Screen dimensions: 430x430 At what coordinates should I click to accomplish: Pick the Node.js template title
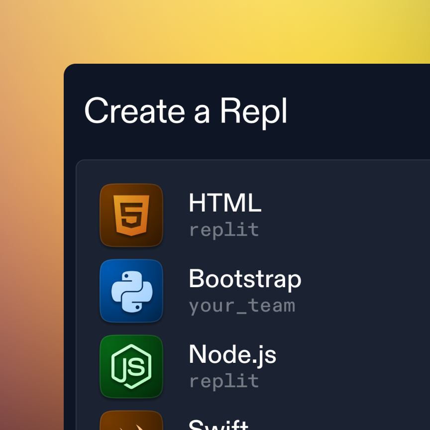pyautogui.click(x=232, y=354)
